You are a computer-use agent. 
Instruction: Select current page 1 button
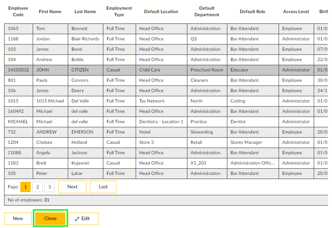coord(25,187)
